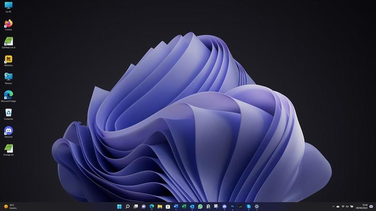This screenshot has width=376, height=211.
Task: Open Microsoft Store from the taskbar
Action: [168, 206]
